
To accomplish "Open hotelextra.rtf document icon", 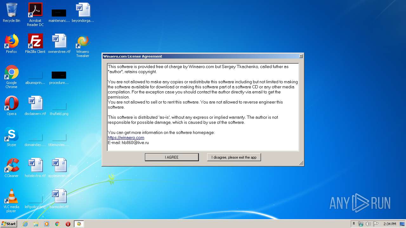I will pyautogui.click(x=35, y=168).
